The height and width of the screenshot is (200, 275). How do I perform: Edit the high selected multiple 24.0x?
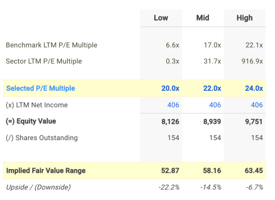254,88
